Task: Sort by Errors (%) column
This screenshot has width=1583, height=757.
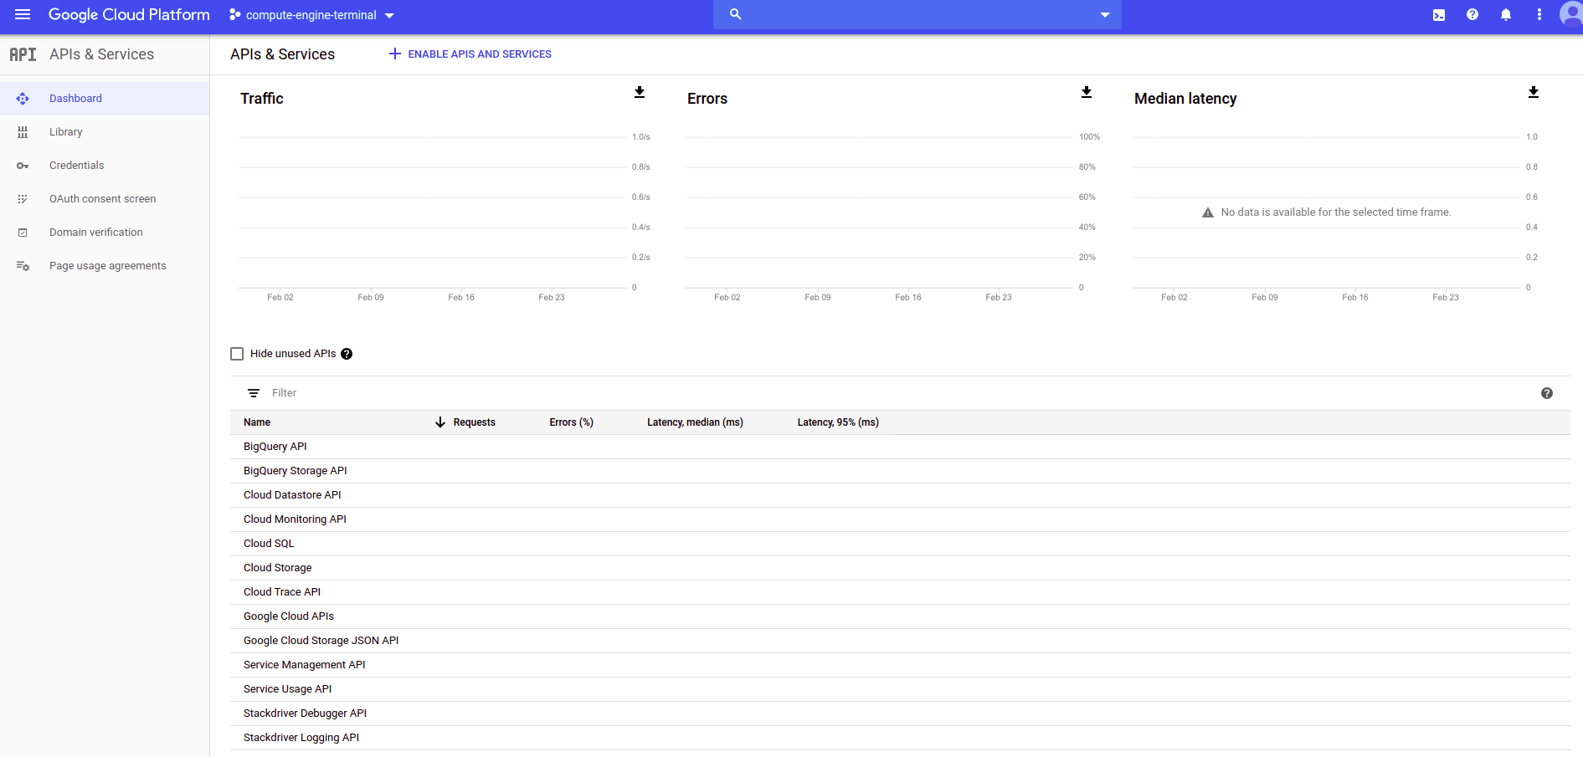Action: tap(572, 422)
